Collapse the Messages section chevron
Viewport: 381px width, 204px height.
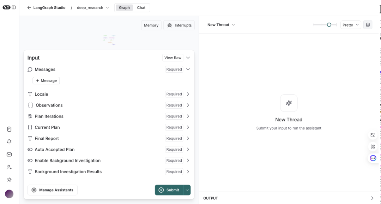click(188, 69)
